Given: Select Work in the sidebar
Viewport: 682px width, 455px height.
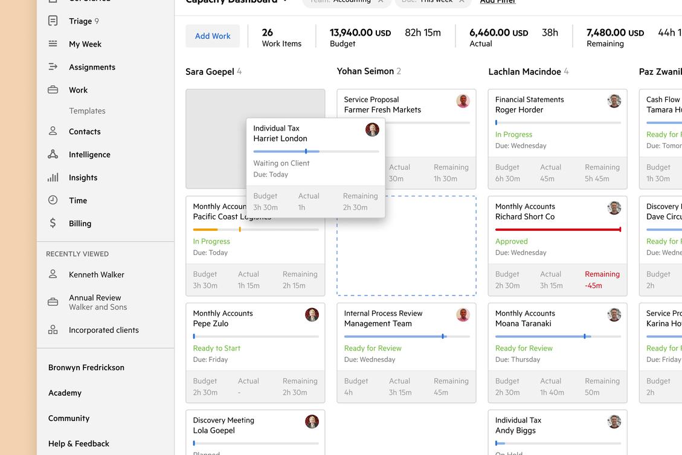Looking at the screenshot, I should pos(79,90).
